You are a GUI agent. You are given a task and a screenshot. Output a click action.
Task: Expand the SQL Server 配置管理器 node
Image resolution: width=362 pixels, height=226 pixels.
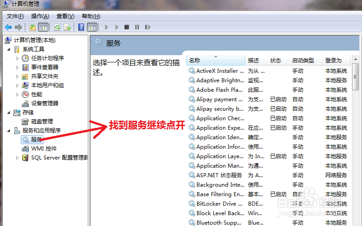[17, 158]
